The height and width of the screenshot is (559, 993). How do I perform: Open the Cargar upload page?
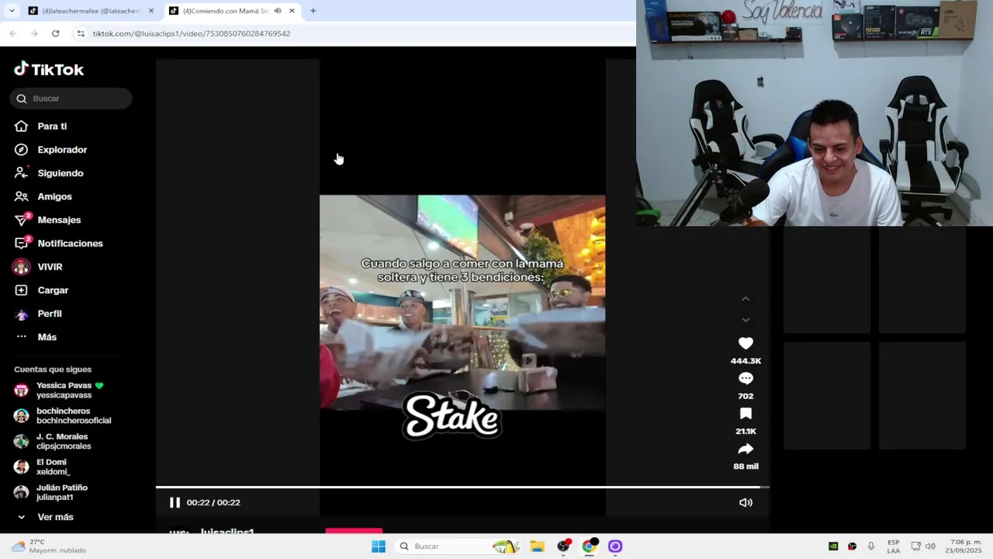[53, 290]
